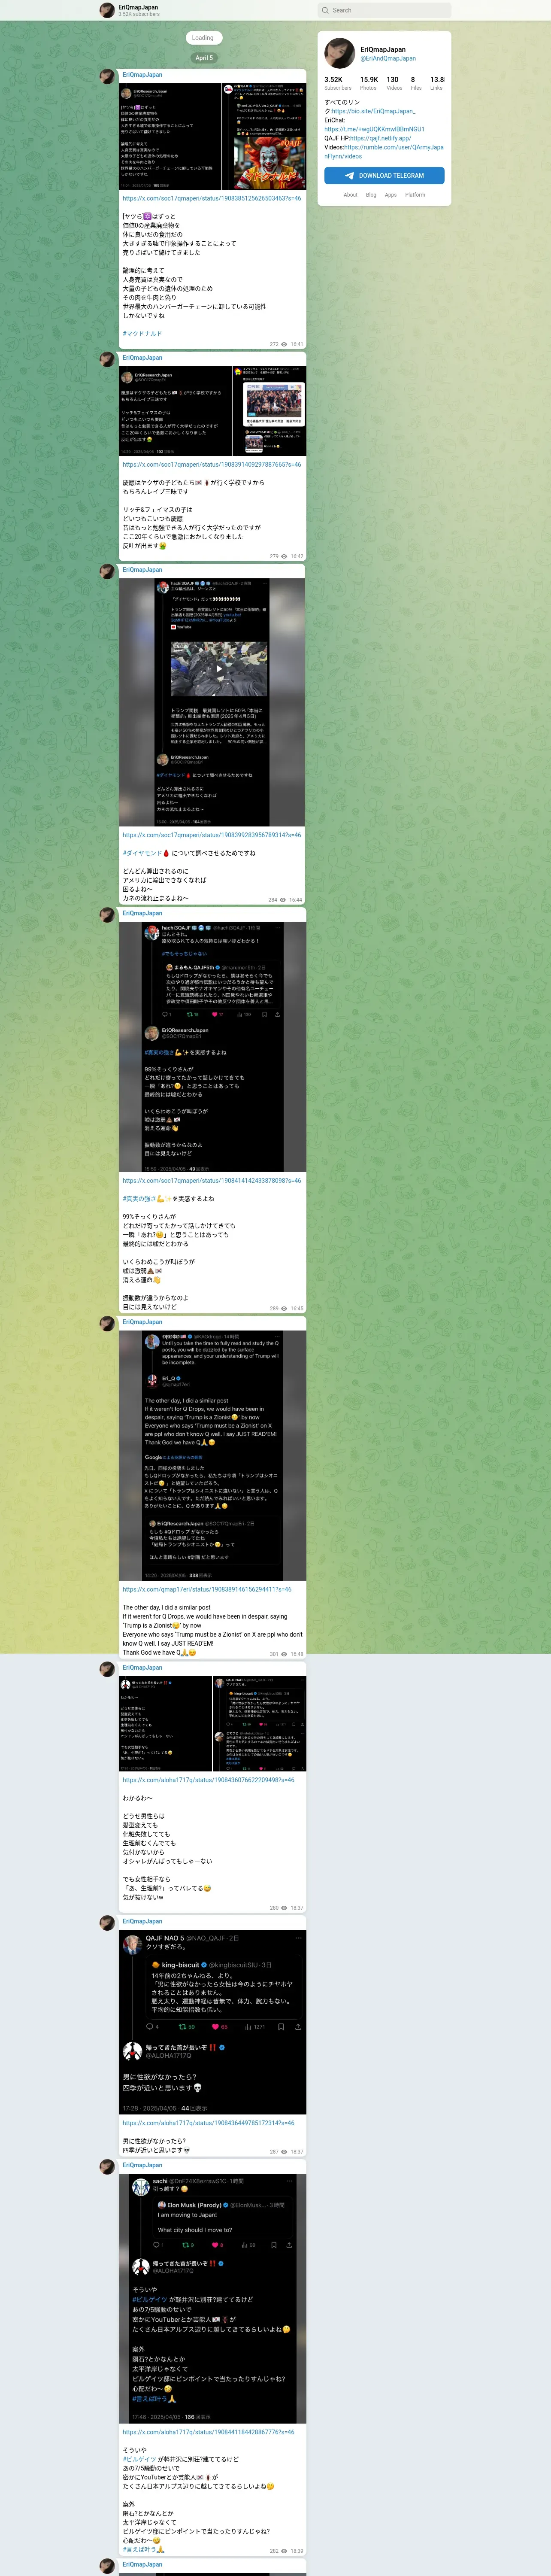
Task: Open the #ダイヤモンド hashtag
Action: click(x=142, y=853)
